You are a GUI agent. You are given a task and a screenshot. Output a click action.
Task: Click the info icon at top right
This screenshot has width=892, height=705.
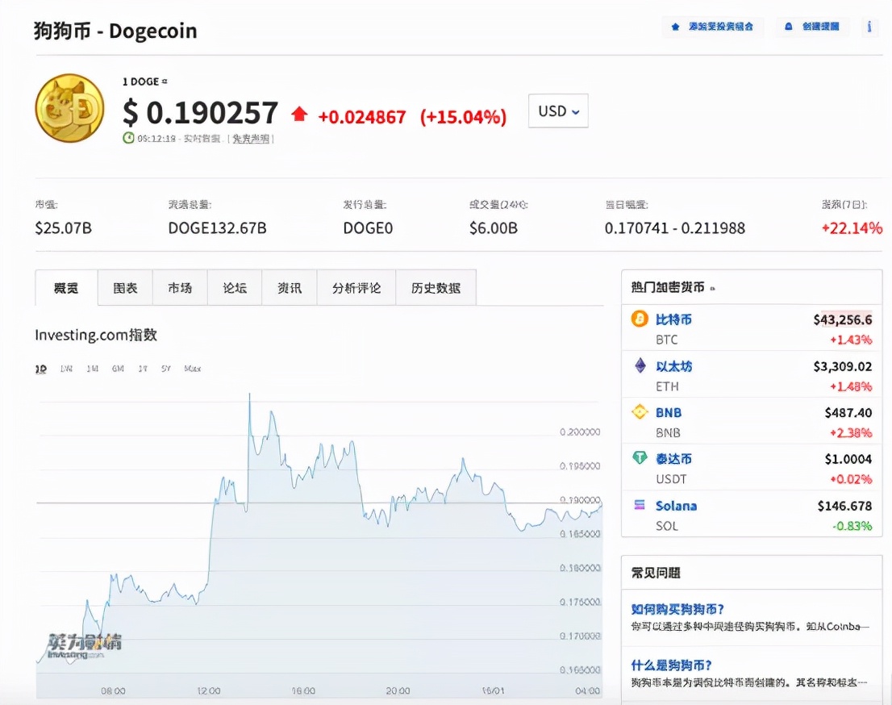(869, 27)
